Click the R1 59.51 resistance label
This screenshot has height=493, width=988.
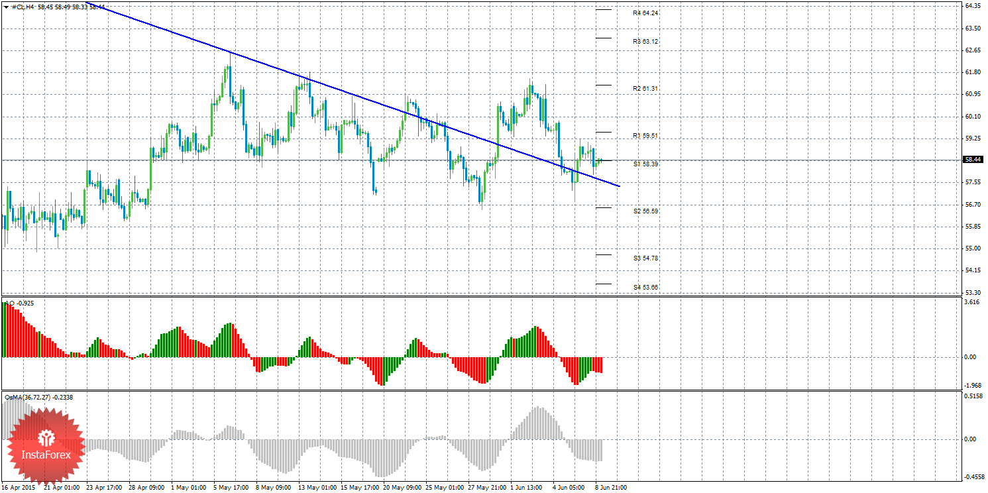click(645, 136)
